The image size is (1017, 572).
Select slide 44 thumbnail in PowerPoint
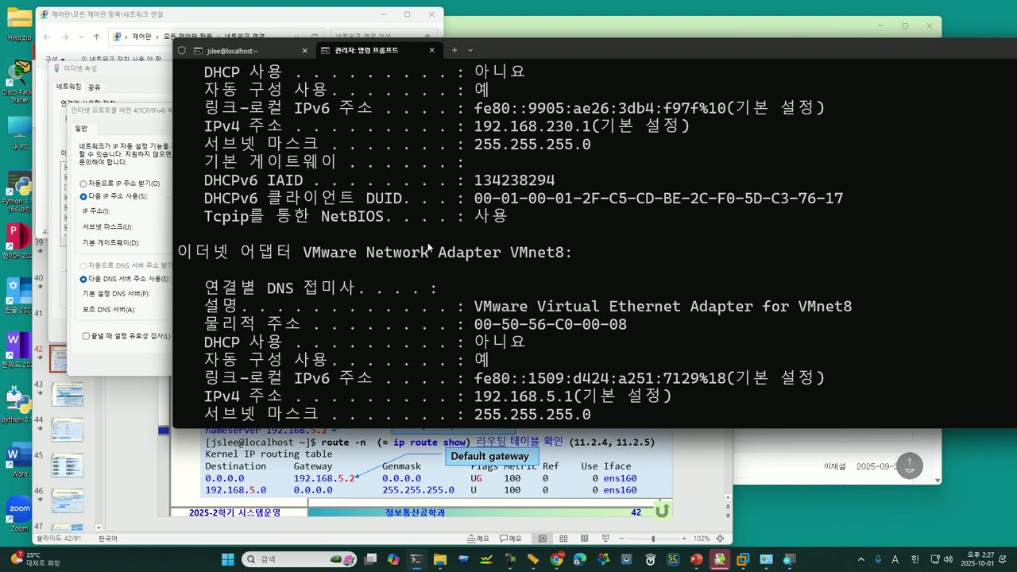(x=67, y=430)
